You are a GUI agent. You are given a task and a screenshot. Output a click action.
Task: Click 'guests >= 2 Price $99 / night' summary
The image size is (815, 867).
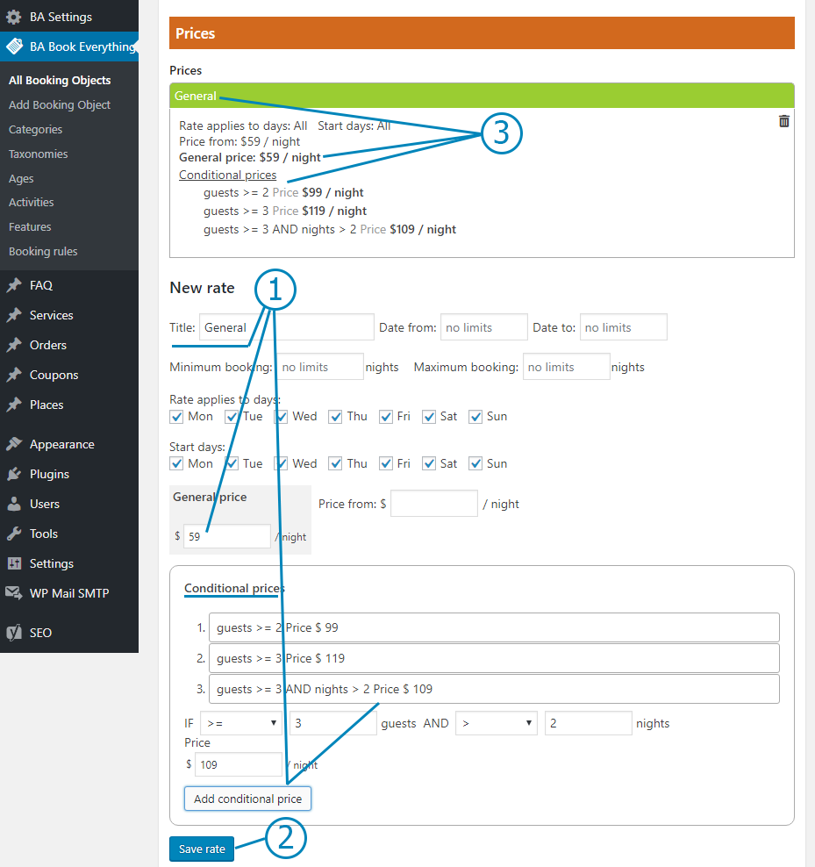283,192
